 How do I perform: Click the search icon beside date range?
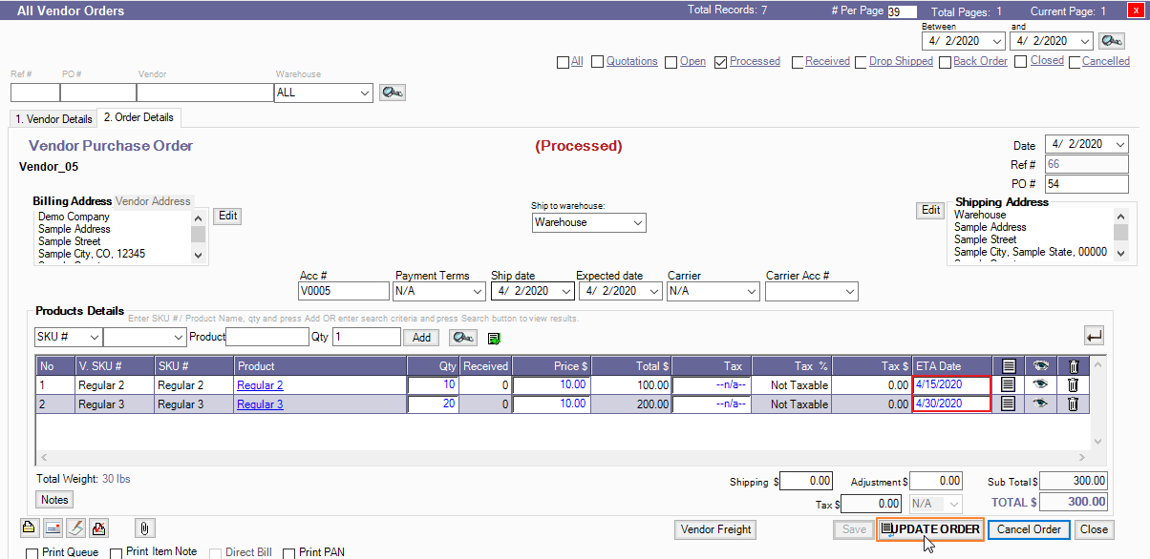point(1112,41)
